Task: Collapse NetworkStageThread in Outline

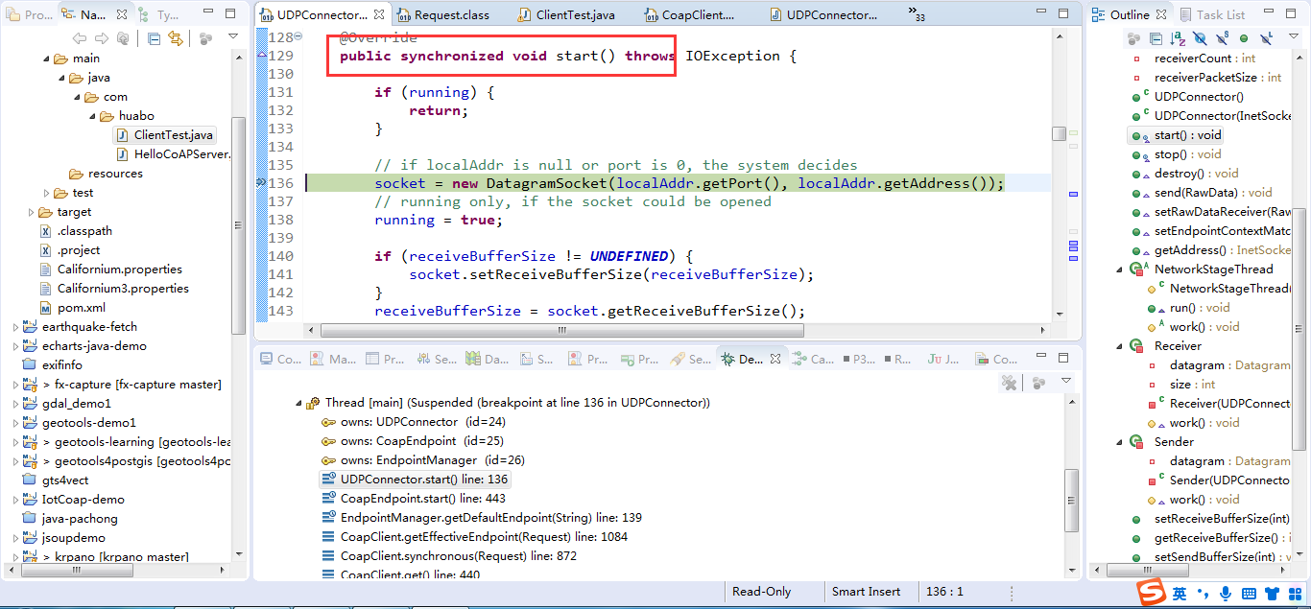Action: tap(1120, 269)
